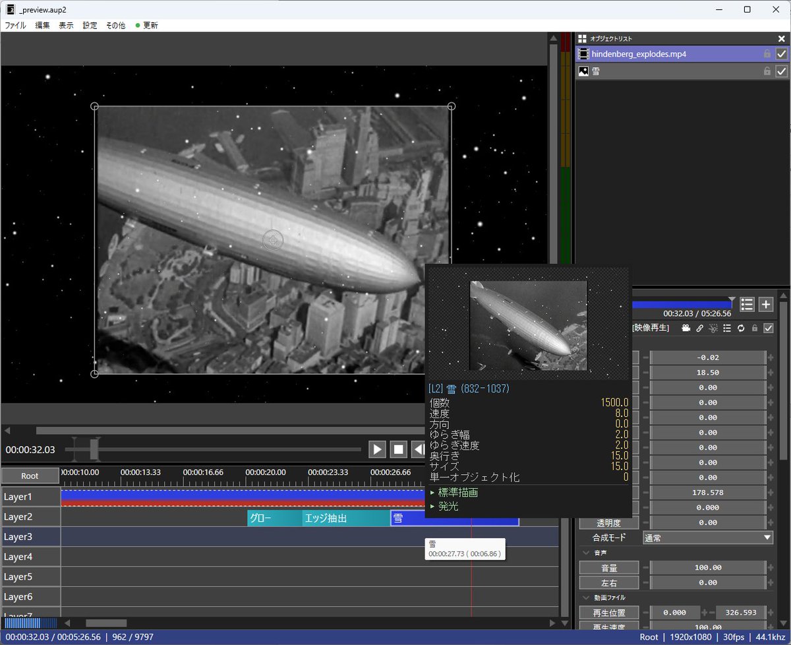Click the previous frame button beside stop
This screenshot has width=791, height=645.
pyautogui.click(x=418, y=450)
